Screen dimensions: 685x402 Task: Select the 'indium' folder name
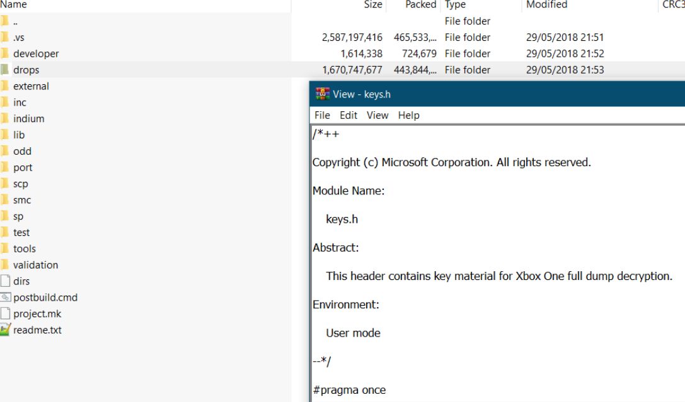tap(29, 119)
